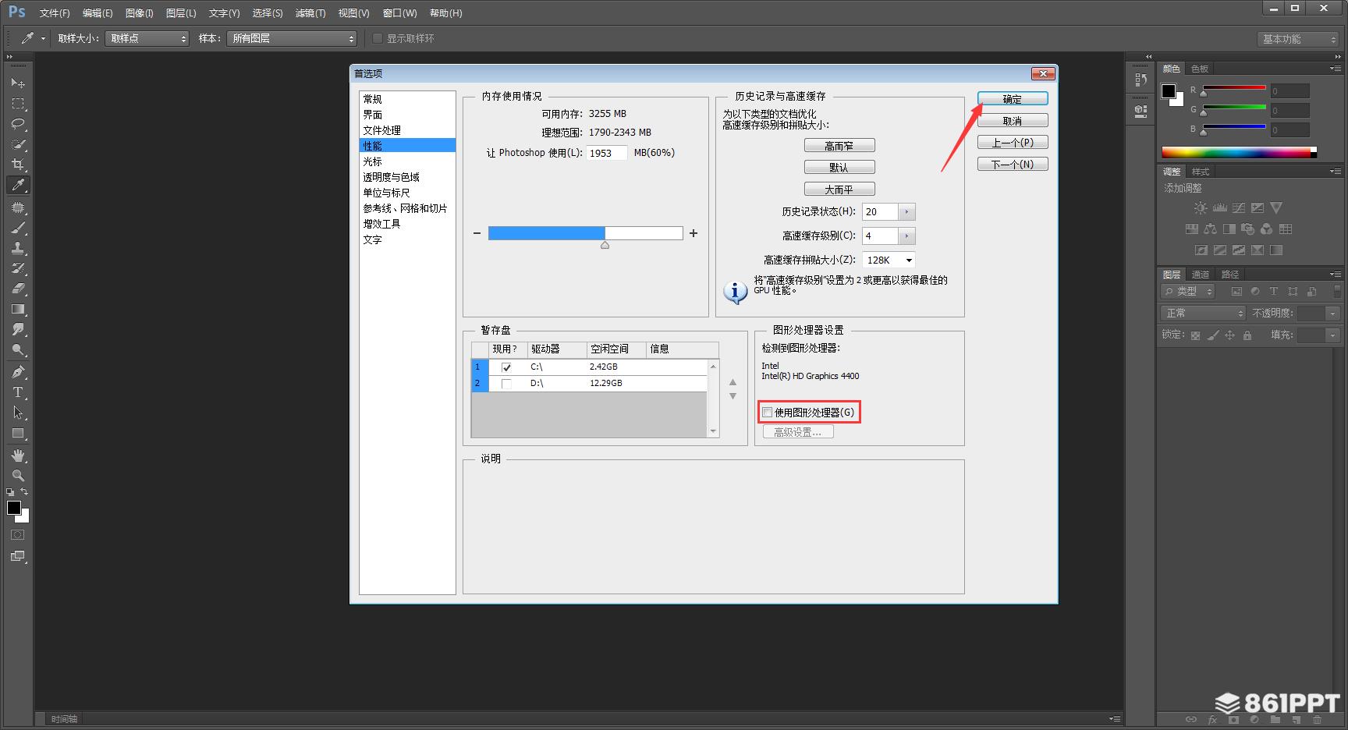This screenshot has height=730, width=1348.
Task: Select the Pen tool
Action: click(x=18, y=372)
